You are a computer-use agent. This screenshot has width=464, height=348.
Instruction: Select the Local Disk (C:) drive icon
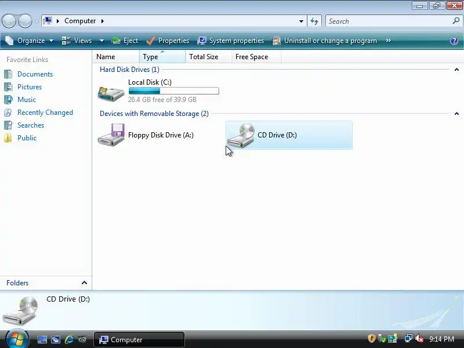click(x=111, y=93)
